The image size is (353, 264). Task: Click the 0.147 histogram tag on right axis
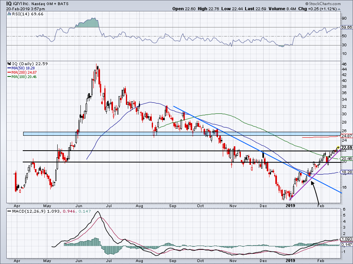click(x=346, y=245)
